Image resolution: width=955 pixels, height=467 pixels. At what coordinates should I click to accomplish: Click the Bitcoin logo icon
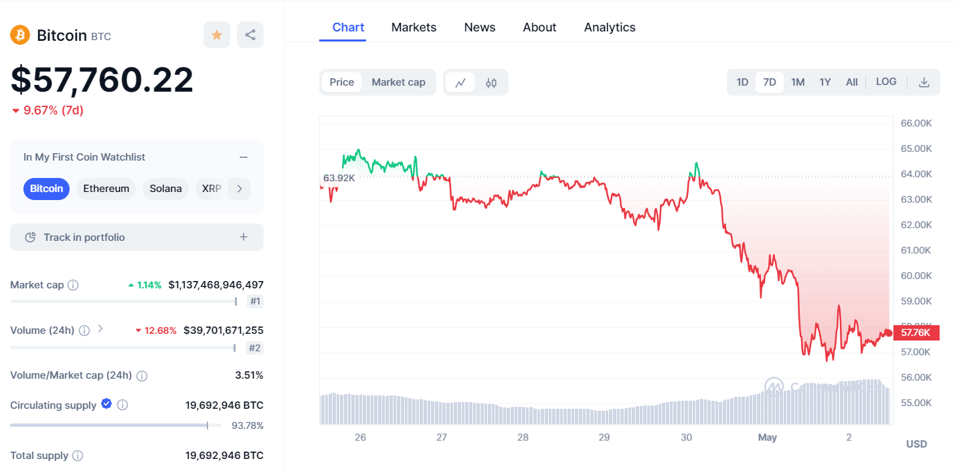[20, 35]
